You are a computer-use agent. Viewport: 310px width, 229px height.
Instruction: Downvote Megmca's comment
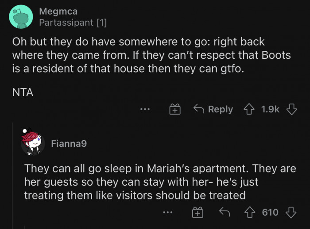point(291,109)
